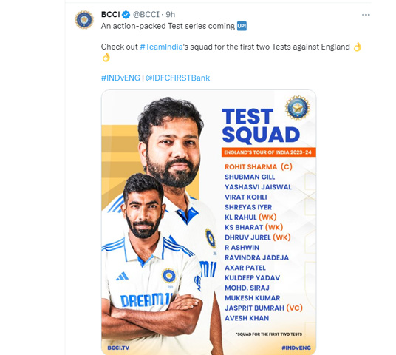This screenshot has width=396, height=355.
Task: Click the BCCI.TV text in image corner
Action: point(118,348)
